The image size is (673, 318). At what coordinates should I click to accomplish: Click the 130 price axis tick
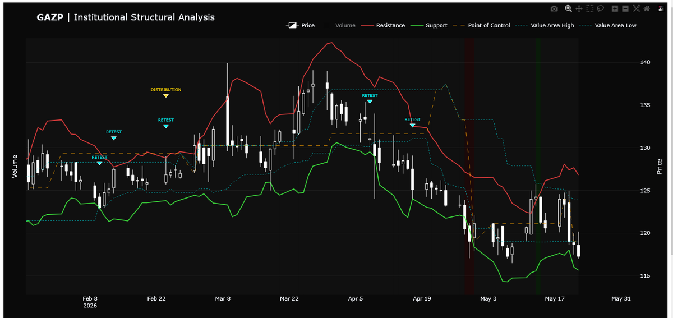pyautogui.click(x=645, y=148)
